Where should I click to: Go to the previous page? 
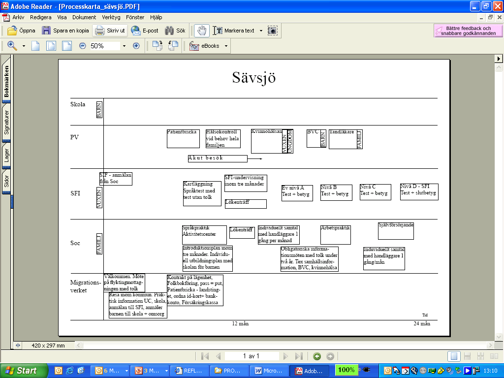219,356
